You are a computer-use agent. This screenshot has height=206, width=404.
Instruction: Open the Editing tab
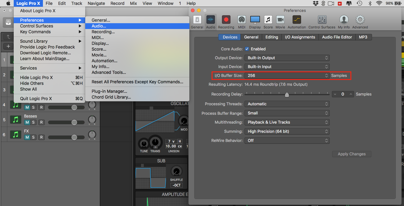pyautogui.click(x=272, y=37)
